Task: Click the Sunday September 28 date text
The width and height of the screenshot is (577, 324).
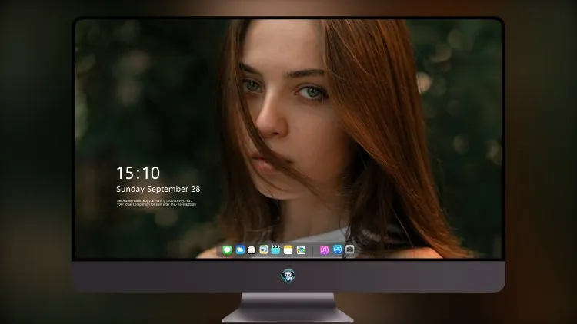Action: [158, 189]
